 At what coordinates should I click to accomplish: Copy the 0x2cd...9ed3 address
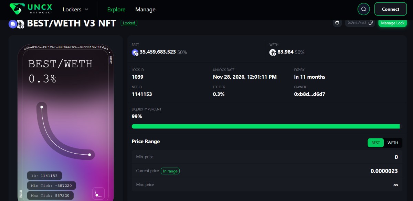tap(371, 23)
